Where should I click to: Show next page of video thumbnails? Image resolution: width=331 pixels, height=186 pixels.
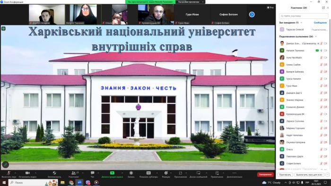pyautogui.click(x=252, y=14)
